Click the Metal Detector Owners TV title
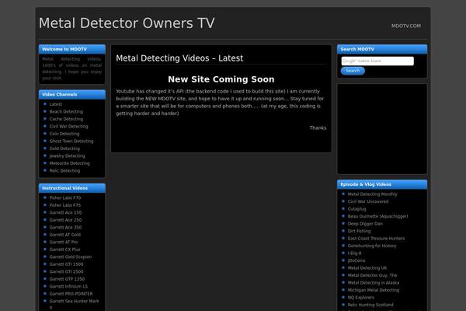Image resolution: width=466 pixels, height=311 pixels. (x=127, y=23)
